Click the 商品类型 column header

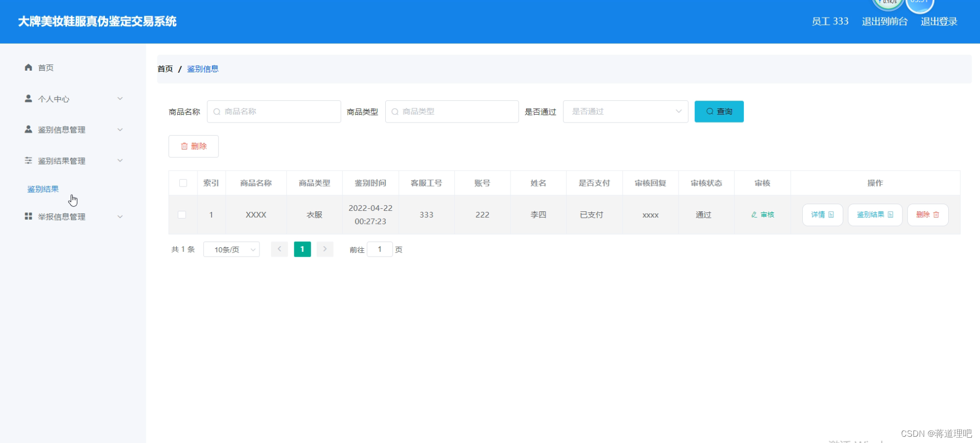tap(315, 183)
